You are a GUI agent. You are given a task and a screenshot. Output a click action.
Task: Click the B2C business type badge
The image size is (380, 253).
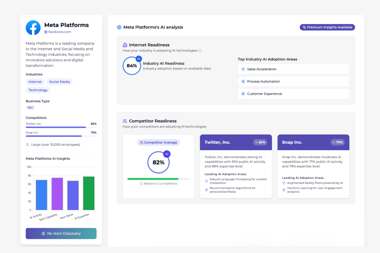[x=30, y=108]
